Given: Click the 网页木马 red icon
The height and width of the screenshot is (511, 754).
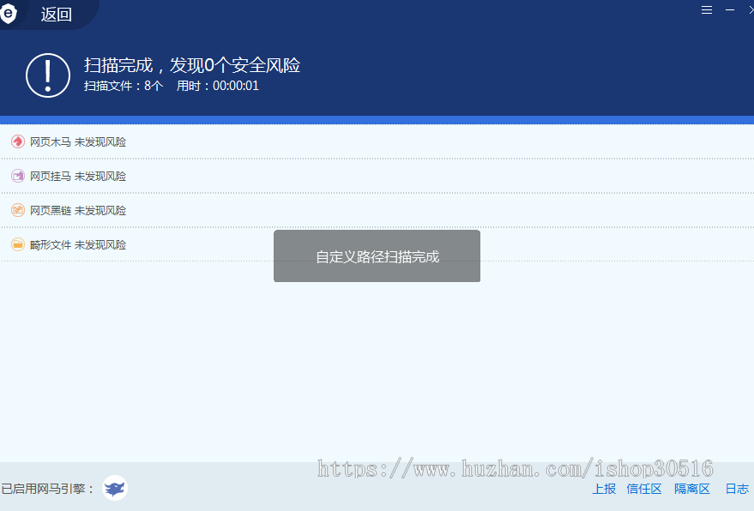Looking at the screenshot, I should (x=18, y=141).
